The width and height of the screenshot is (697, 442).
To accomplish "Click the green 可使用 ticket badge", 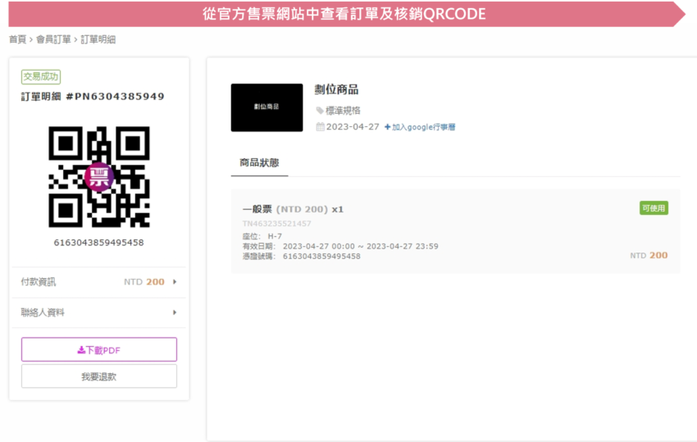I will tap(654, 208).
